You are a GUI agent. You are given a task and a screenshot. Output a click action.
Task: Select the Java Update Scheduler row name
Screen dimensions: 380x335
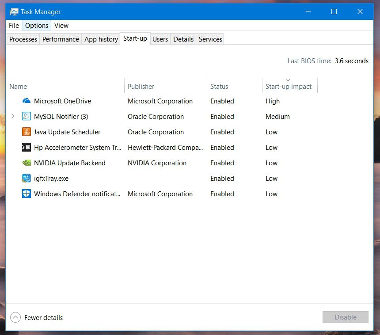[67, 132]
